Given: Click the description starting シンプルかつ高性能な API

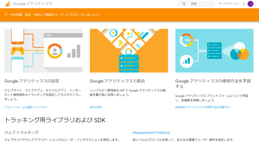Looking at the screenshot, I should [x=128, y=93].
